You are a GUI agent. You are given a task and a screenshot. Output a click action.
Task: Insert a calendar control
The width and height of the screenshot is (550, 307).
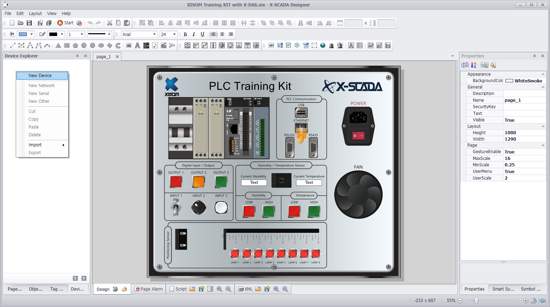click(306, 45)
